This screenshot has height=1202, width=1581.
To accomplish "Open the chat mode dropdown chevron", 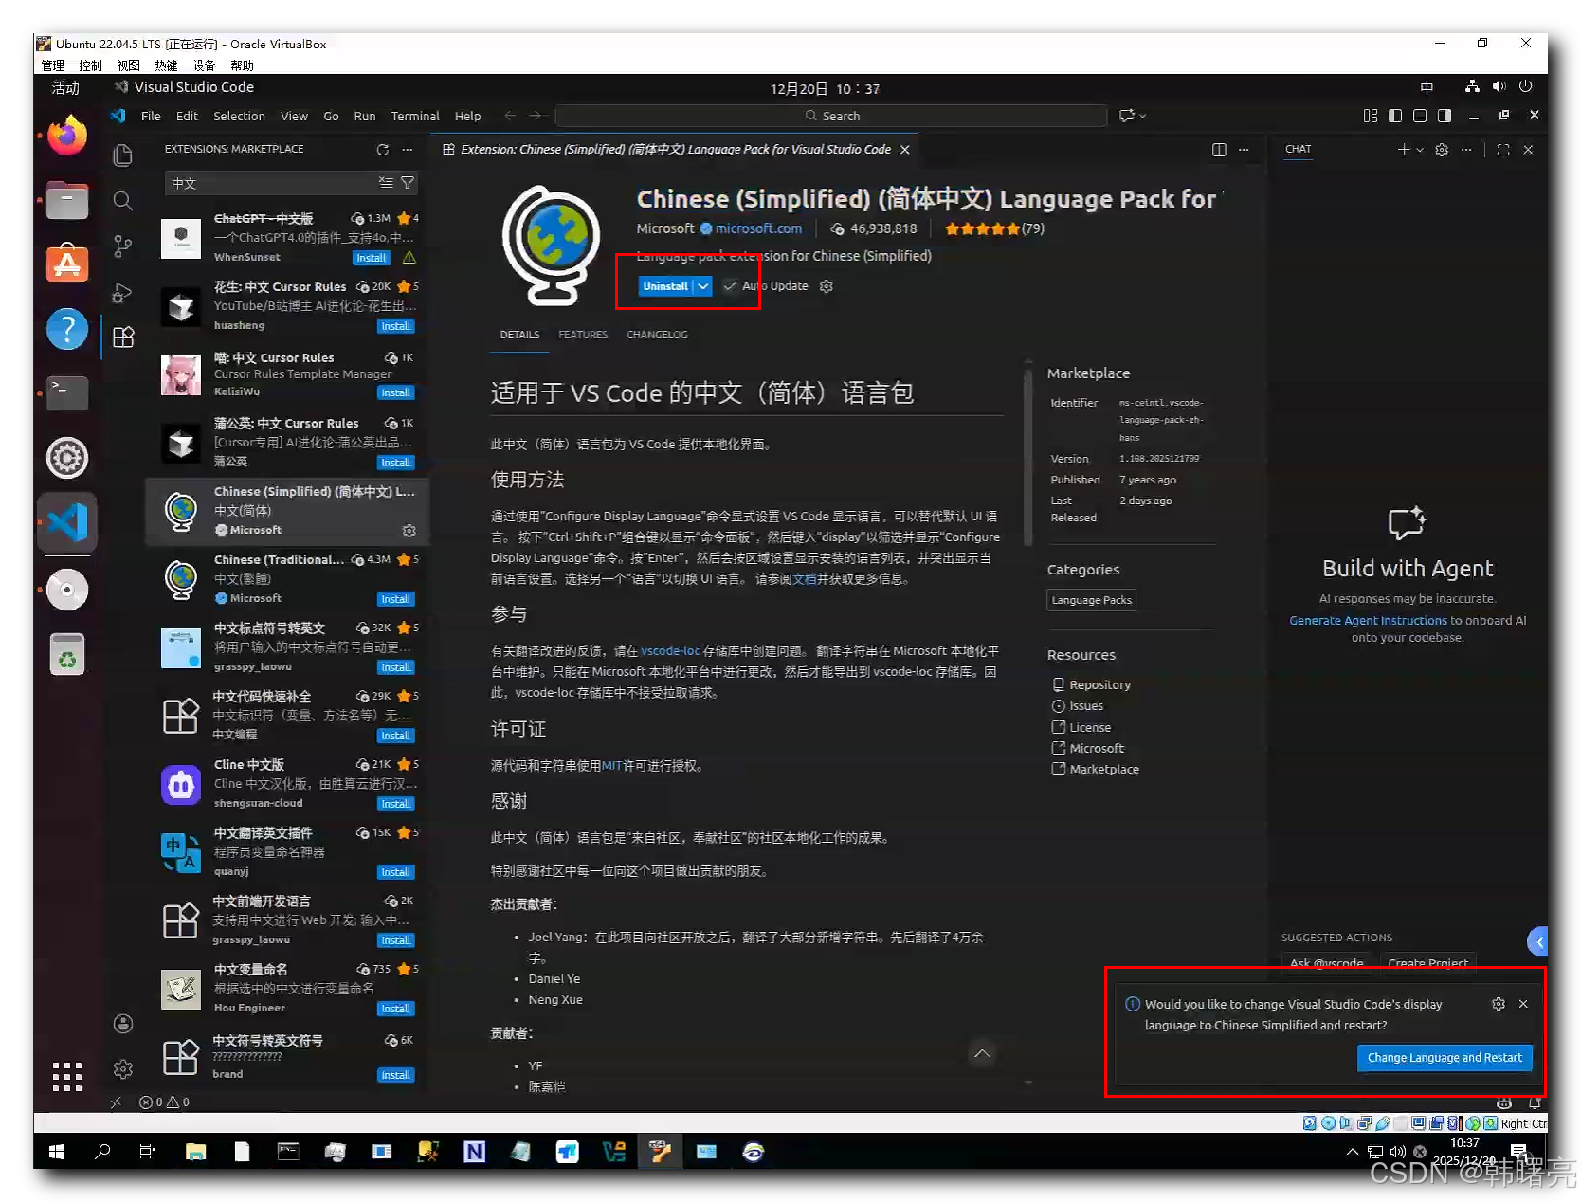I will pyautogui.click(x=1419, y=149).
